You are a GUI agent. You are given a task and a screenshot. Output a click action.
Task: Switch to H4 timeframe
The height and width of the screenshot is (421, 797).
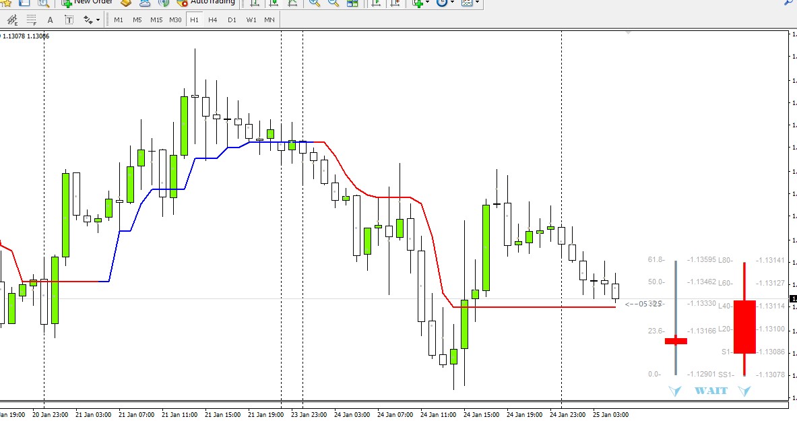(x=213, y=20)
